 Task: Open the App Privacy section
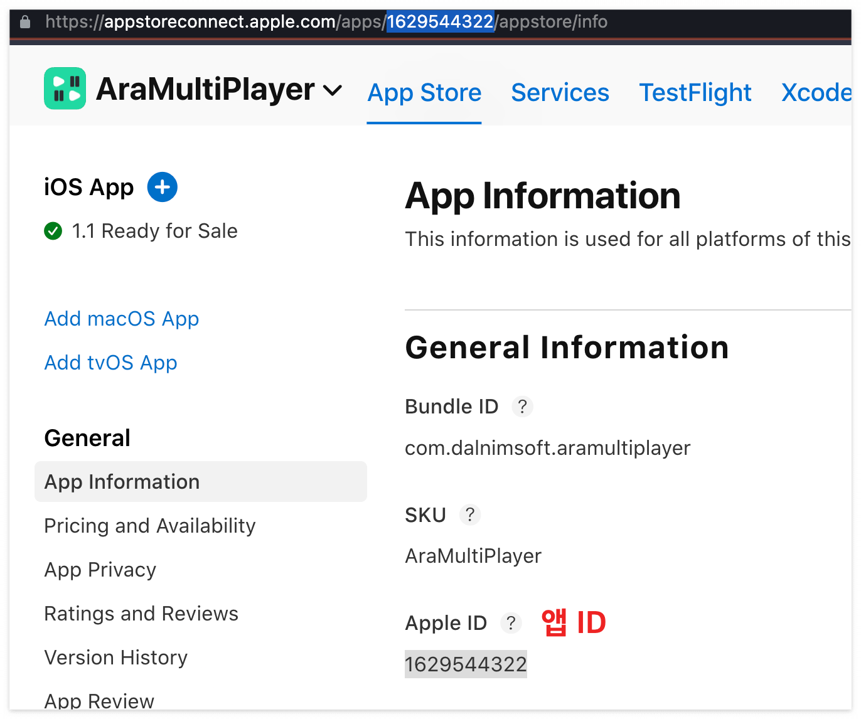(x=100, y=570)
